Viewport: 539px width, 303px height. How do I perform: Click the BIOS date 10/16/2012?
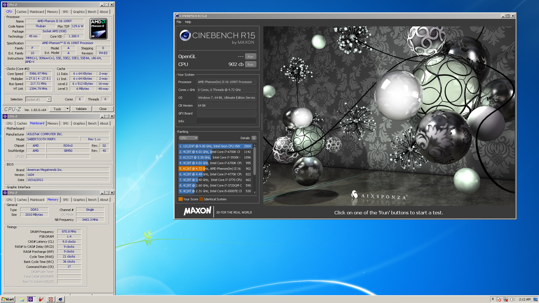coord(68,180)
